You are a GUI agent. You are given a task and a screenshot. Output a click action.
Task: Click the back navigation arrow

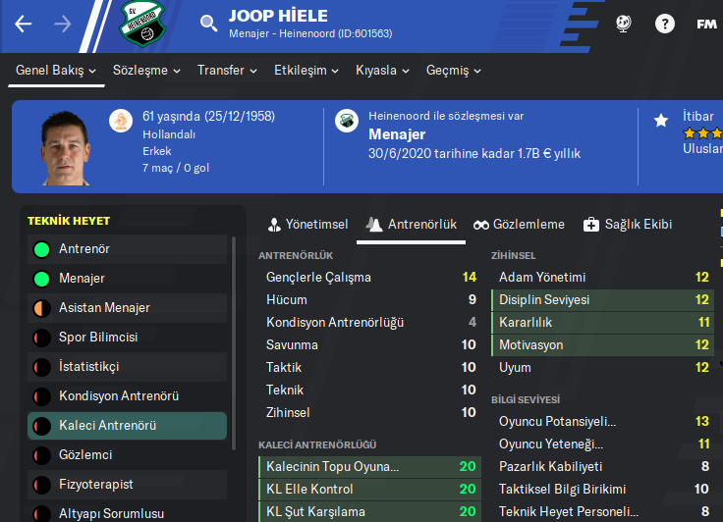[24, 25]
